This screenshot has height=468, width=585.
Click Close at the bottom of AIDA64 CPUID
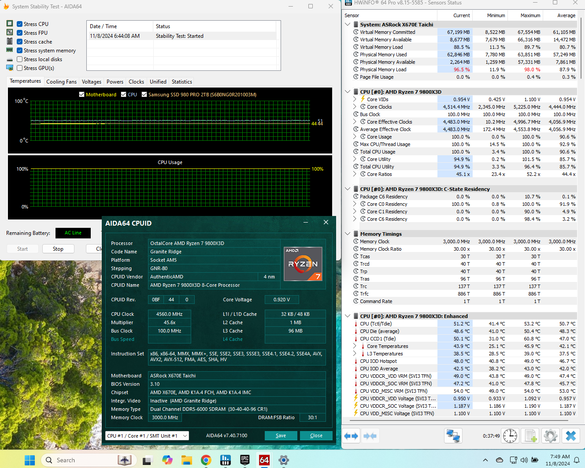click(316, 435)
